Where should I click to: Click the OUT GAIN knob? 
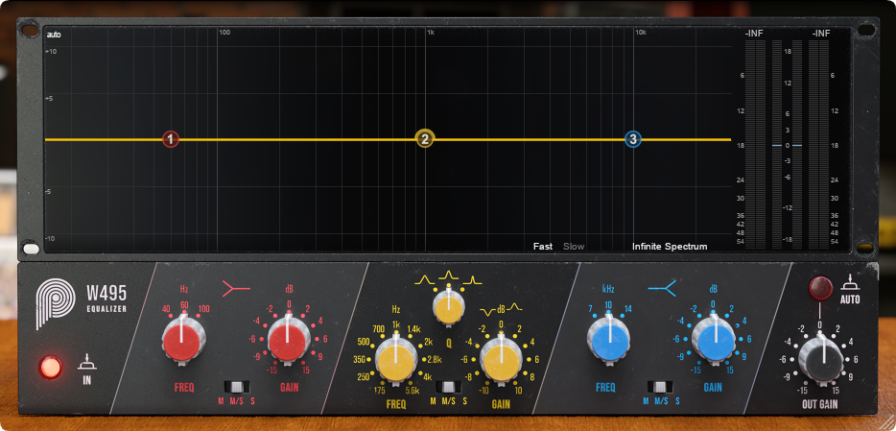[x=821, y=360]
